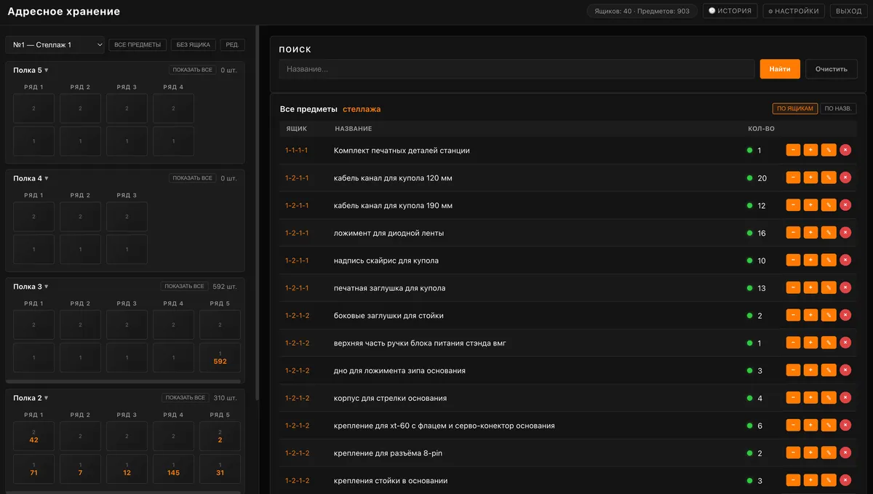Image resolution: width=873 pixels, height=494 pixels.
Task: Click ПОКАЗАТЬ ВСЕ for Полка 3
Action: coord(185,287)
